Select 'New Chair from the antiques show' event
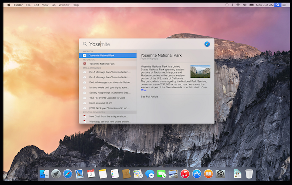This screenshot has height=185, width=292. 108,116
